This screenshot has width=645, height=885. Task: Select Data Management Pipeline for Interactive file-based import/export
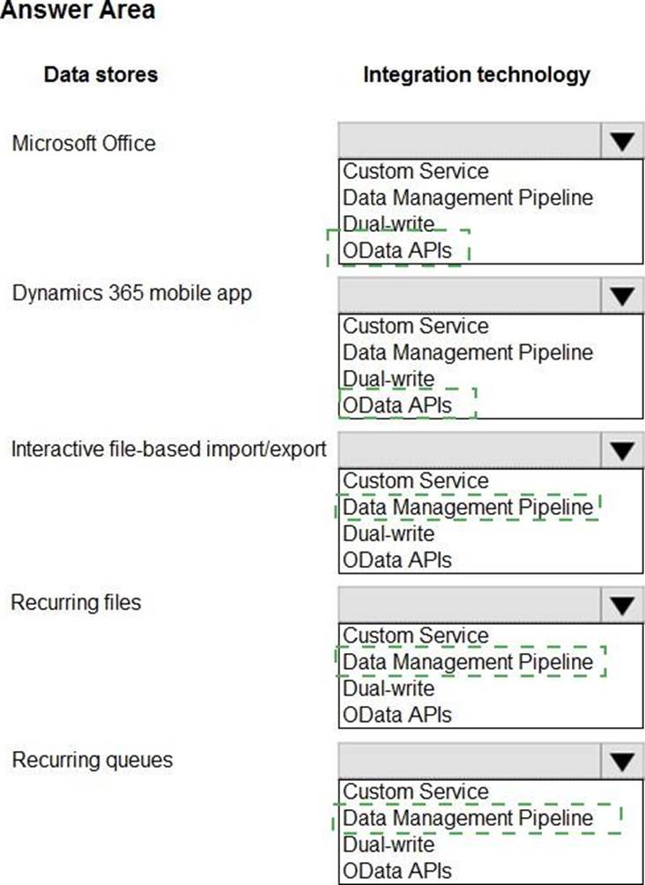[468, 508]
